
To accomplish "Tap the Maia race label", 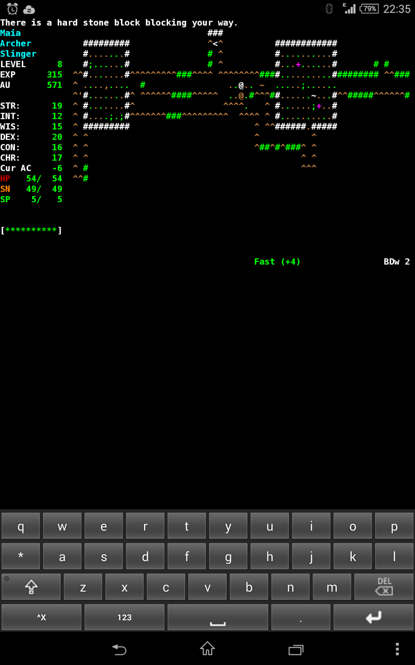I will point(10,33).
